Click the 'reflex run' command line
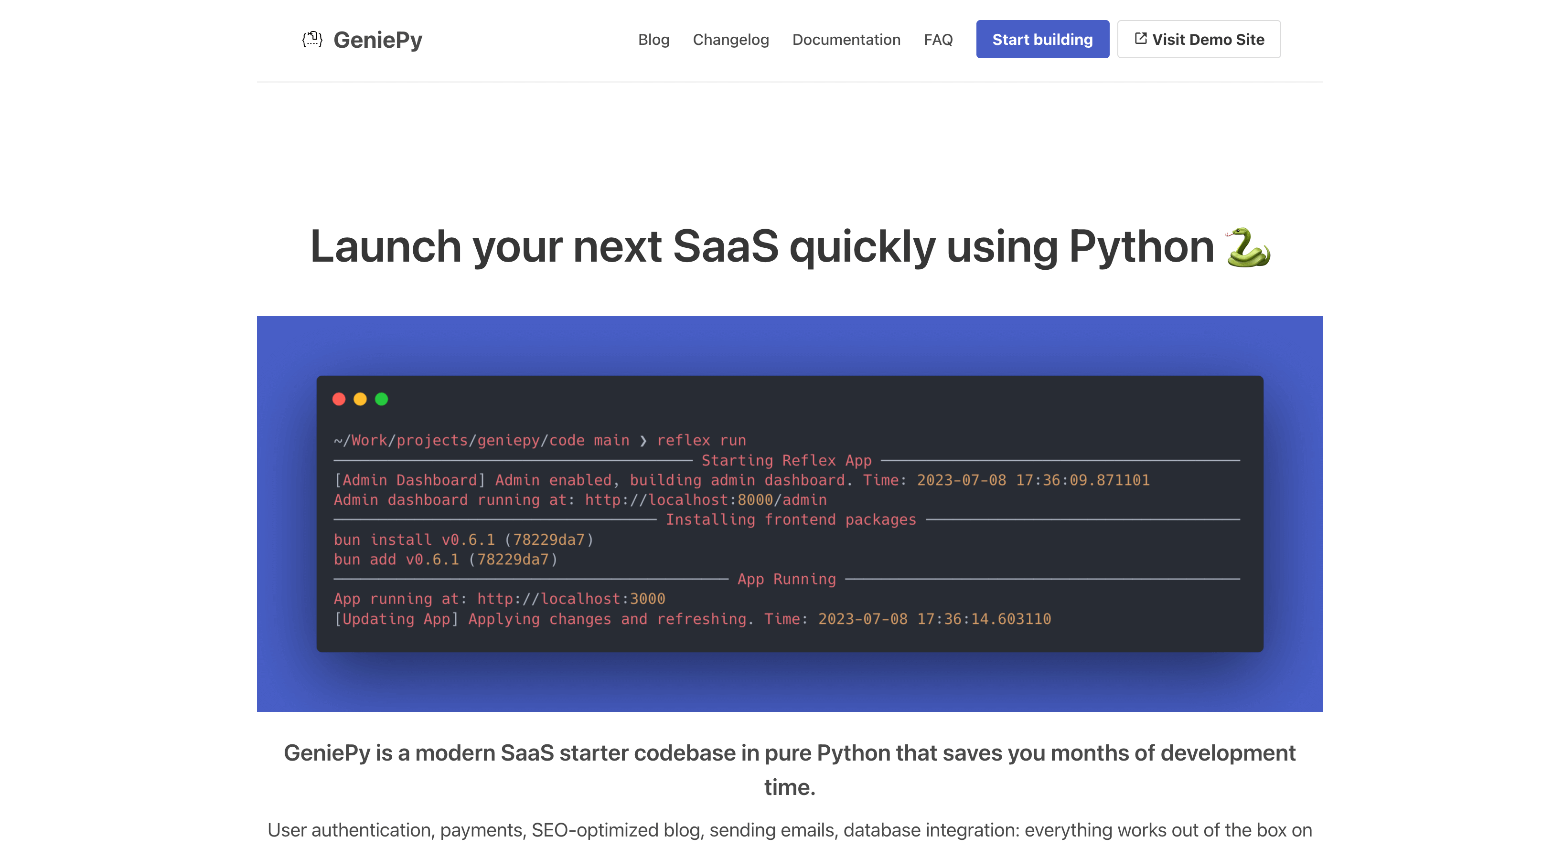 point(701,440)
